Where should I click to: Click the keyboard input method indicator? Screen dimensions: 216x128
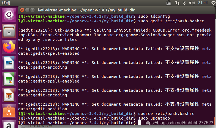pyautogui.click(x=169, y=3)
